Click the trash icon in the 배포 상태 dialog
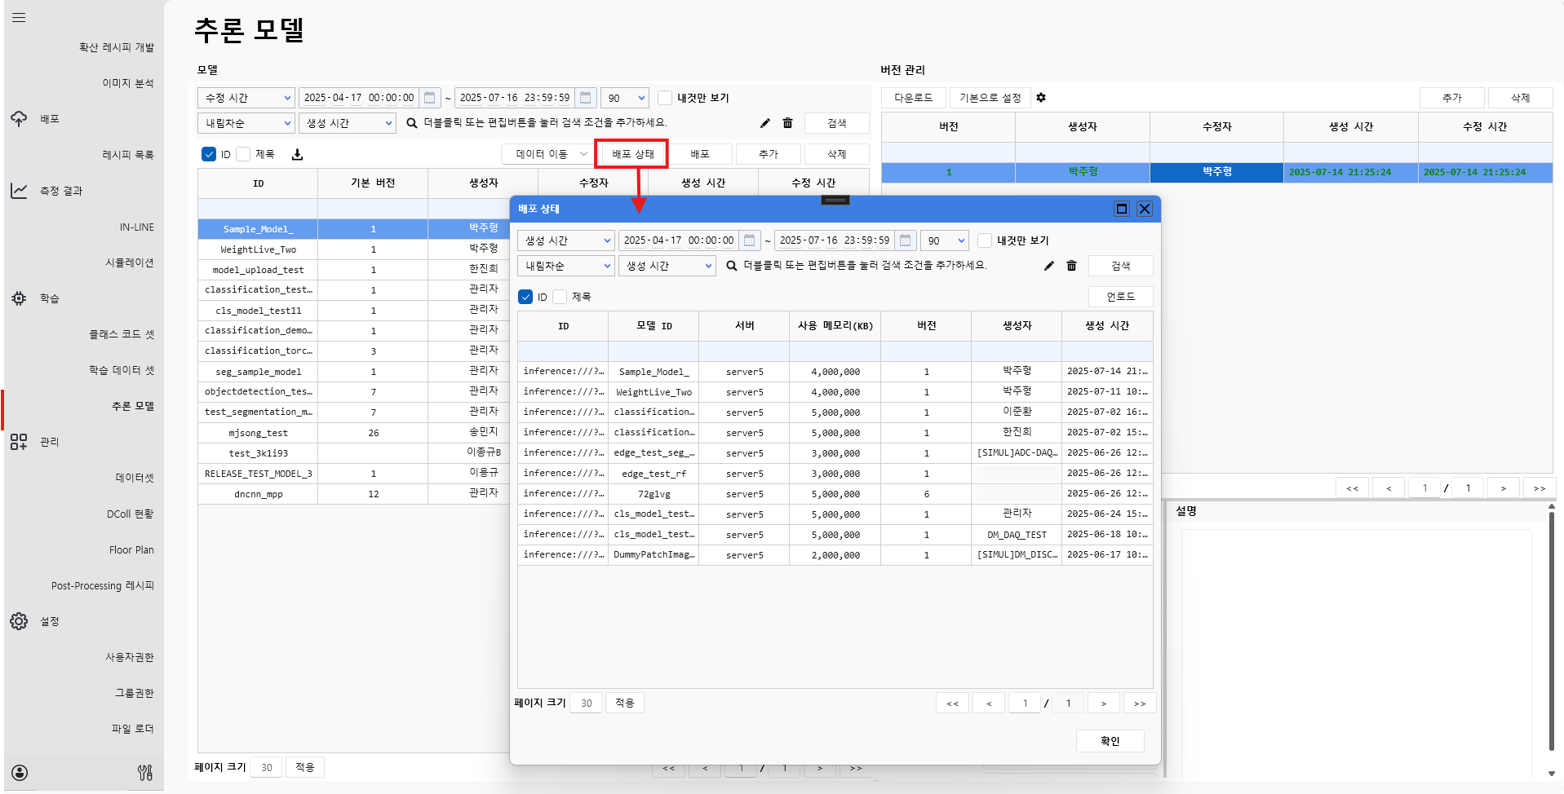 click(x=1072, y=266)
